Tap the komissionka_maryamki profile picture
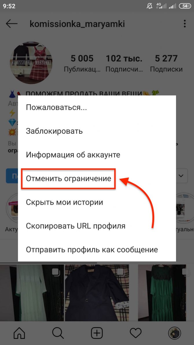This screenshot has width=194, height=345. [31, 63]
